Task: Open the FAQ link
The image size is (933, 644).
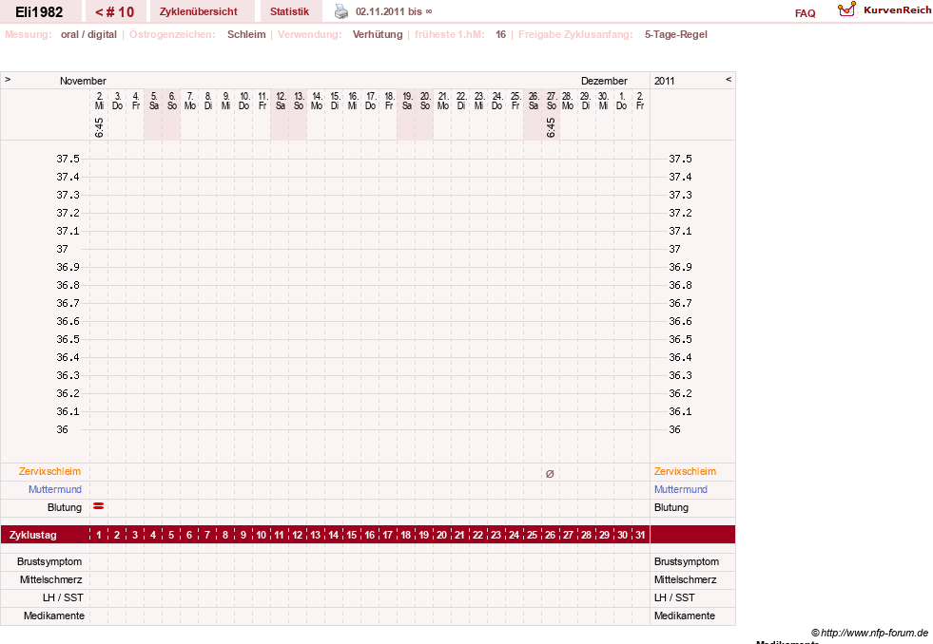Action: [805, 13]
